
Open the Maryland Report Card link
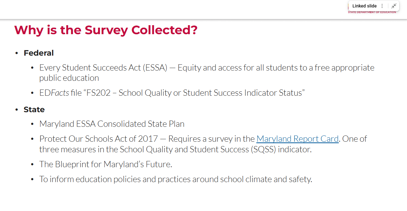pos(297,139)
